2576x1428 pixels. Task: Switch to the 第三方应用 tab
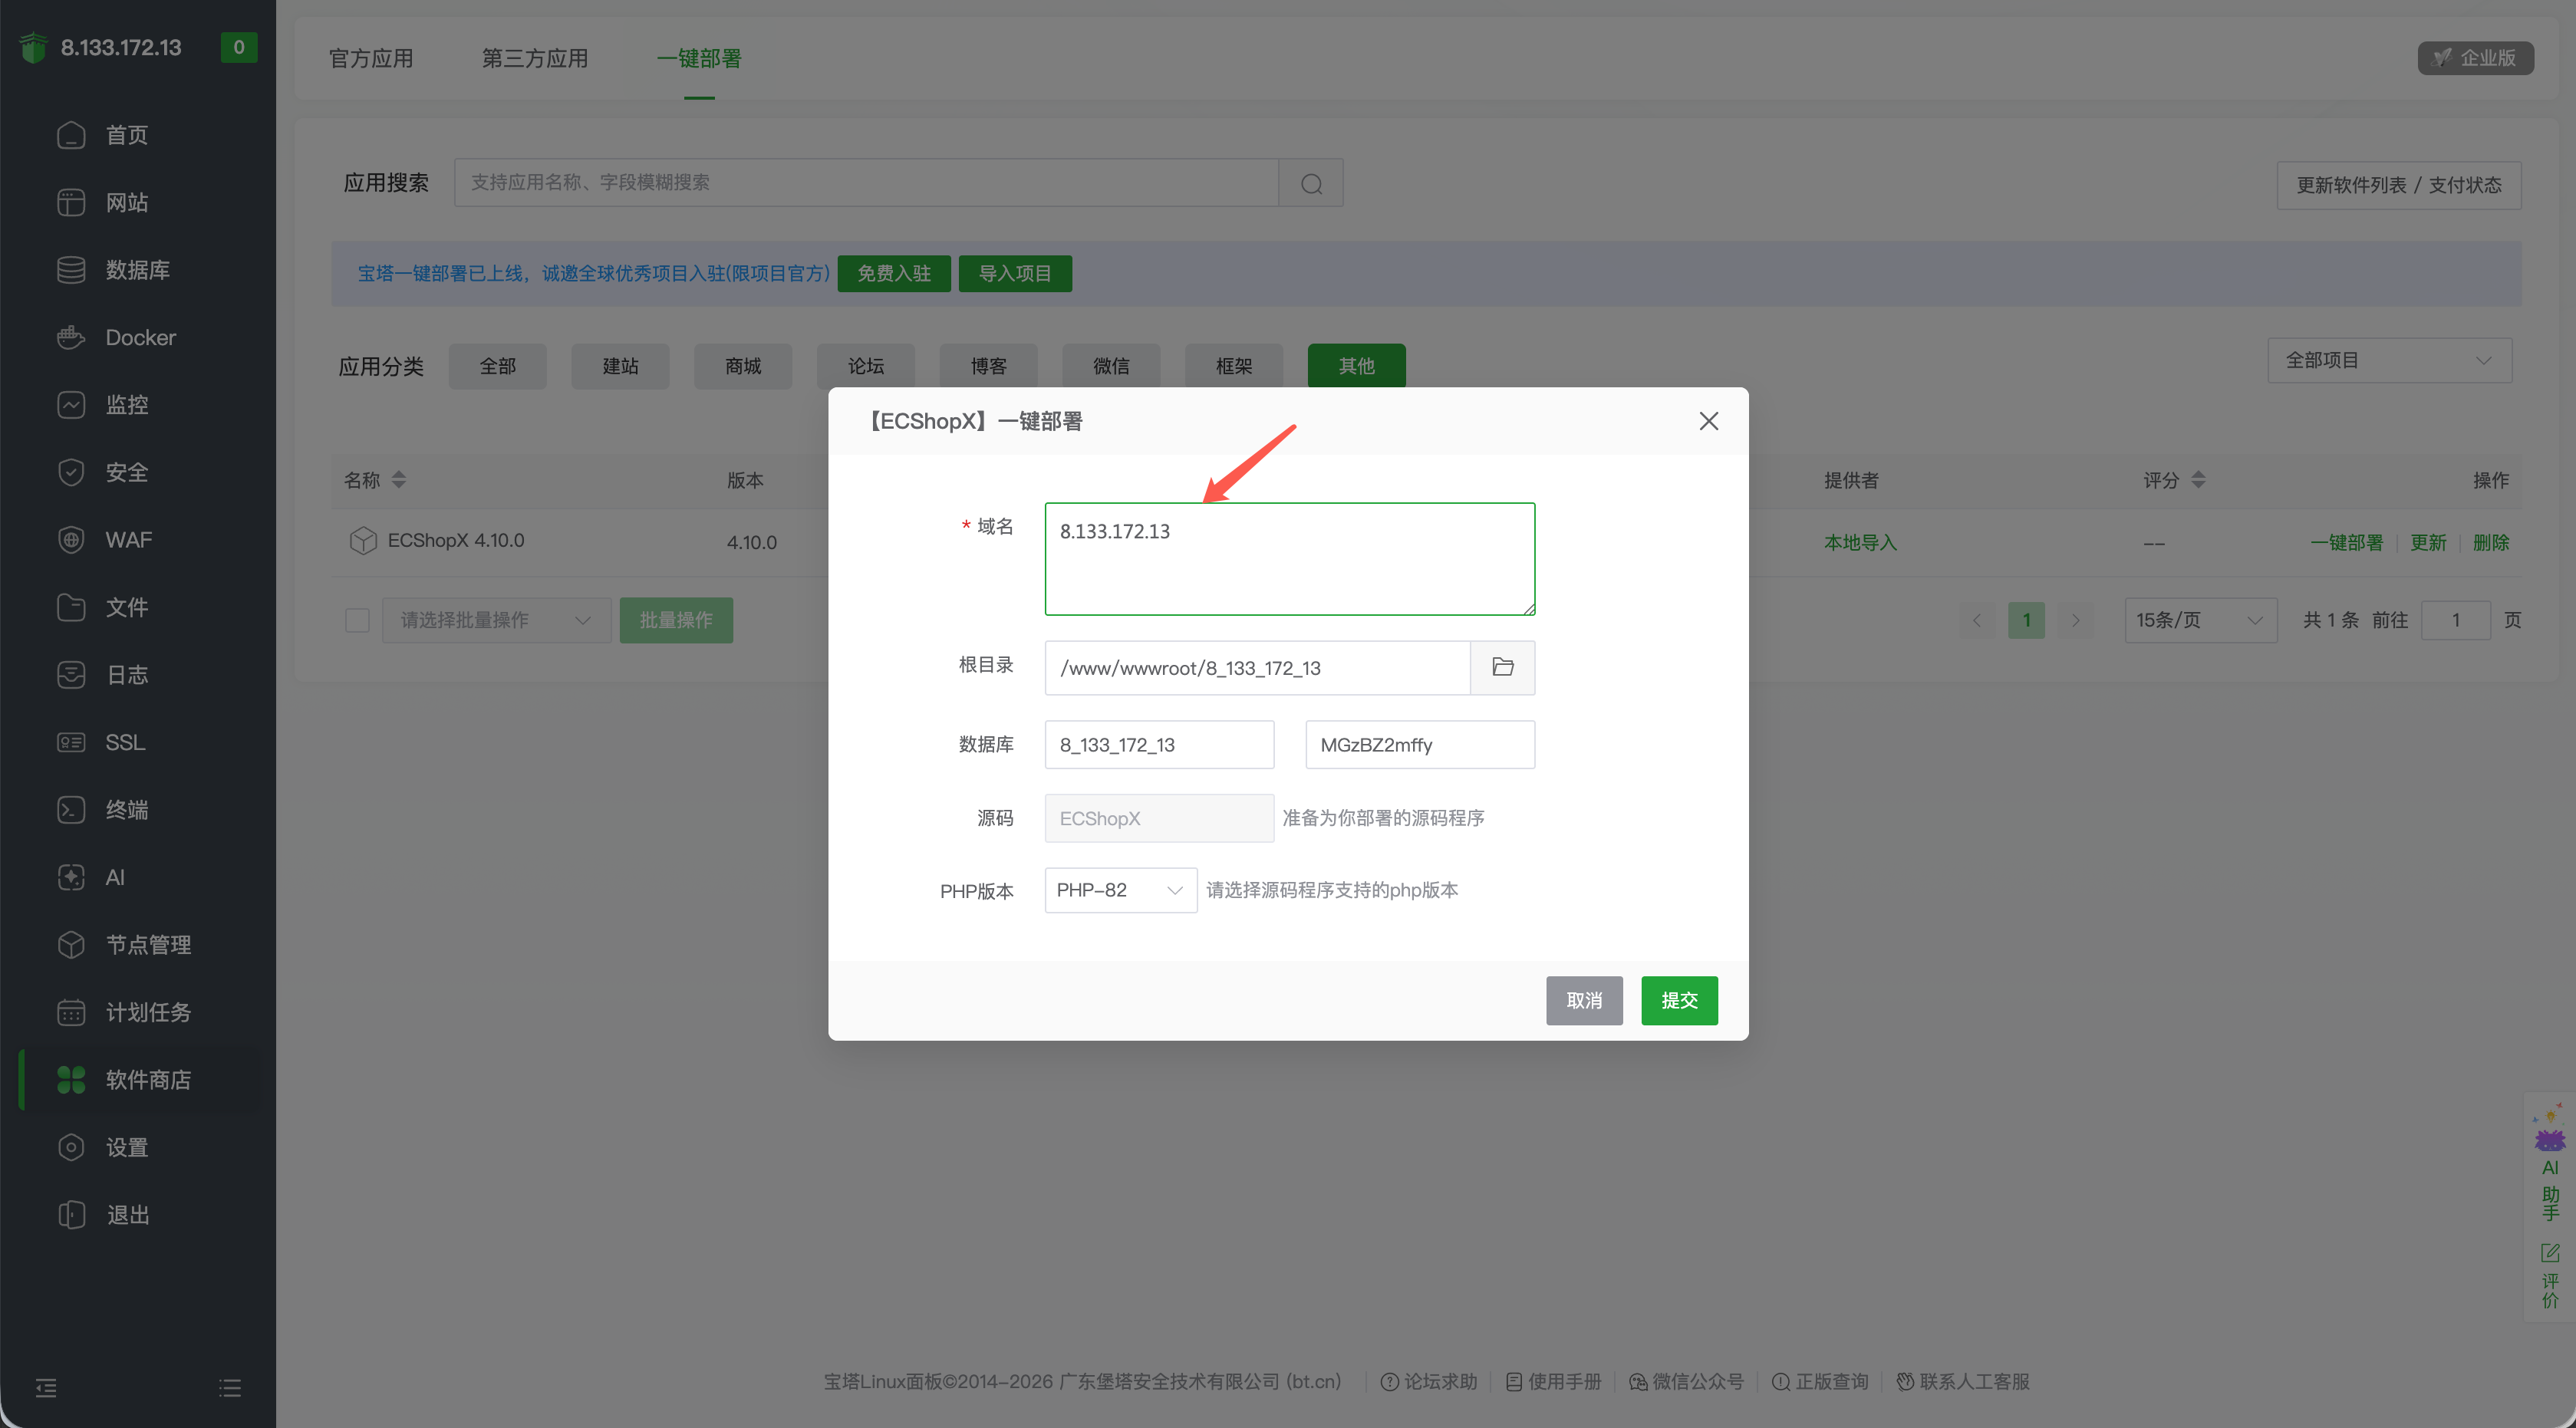[x=535, y=58]
